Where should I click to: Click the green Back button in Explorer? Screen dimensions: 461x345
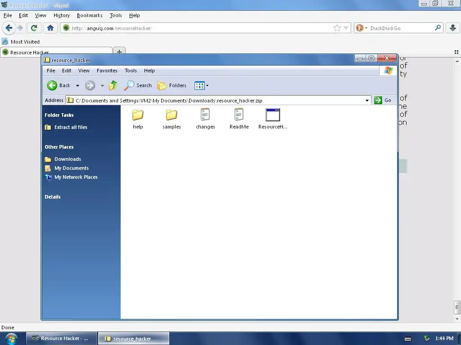[59, 85]
